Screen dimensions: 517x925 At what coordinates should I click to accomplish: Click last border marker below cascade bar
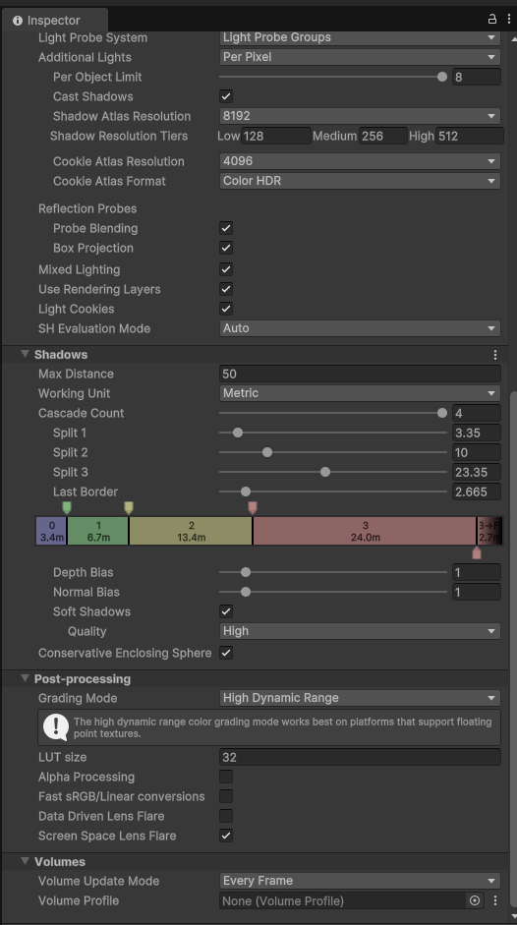[477, 552]
